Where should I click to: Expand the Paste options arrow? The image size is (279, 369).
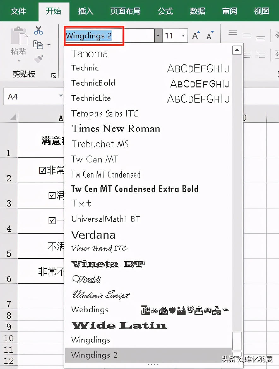(19, 60)
